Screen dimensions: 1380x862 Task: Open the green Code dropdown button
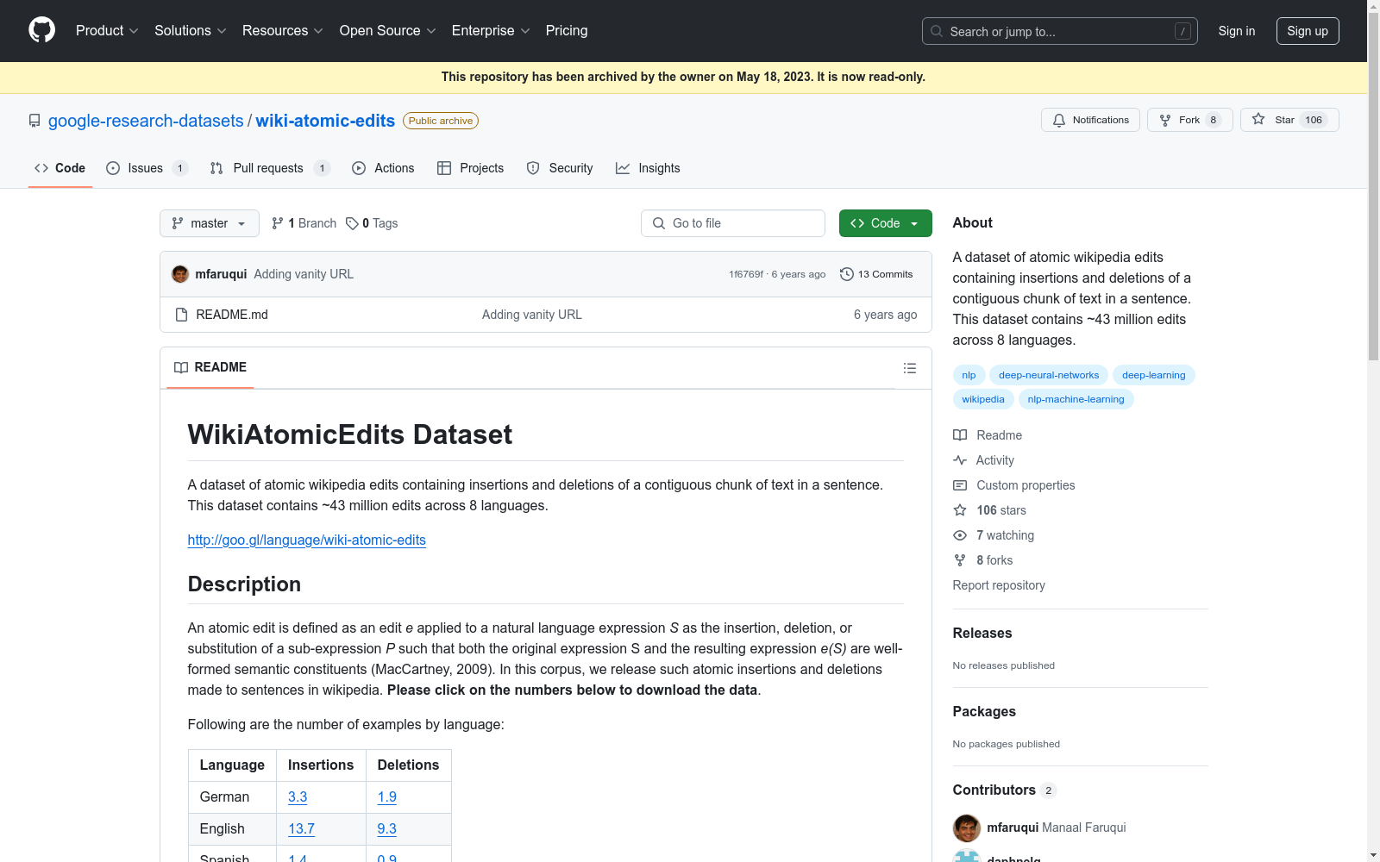pyautogui.click(x=885, y=223)
